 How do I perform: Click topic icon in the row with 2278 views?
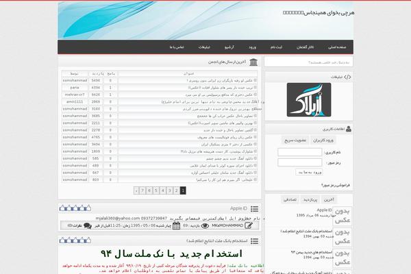click(x=256, y=130)
